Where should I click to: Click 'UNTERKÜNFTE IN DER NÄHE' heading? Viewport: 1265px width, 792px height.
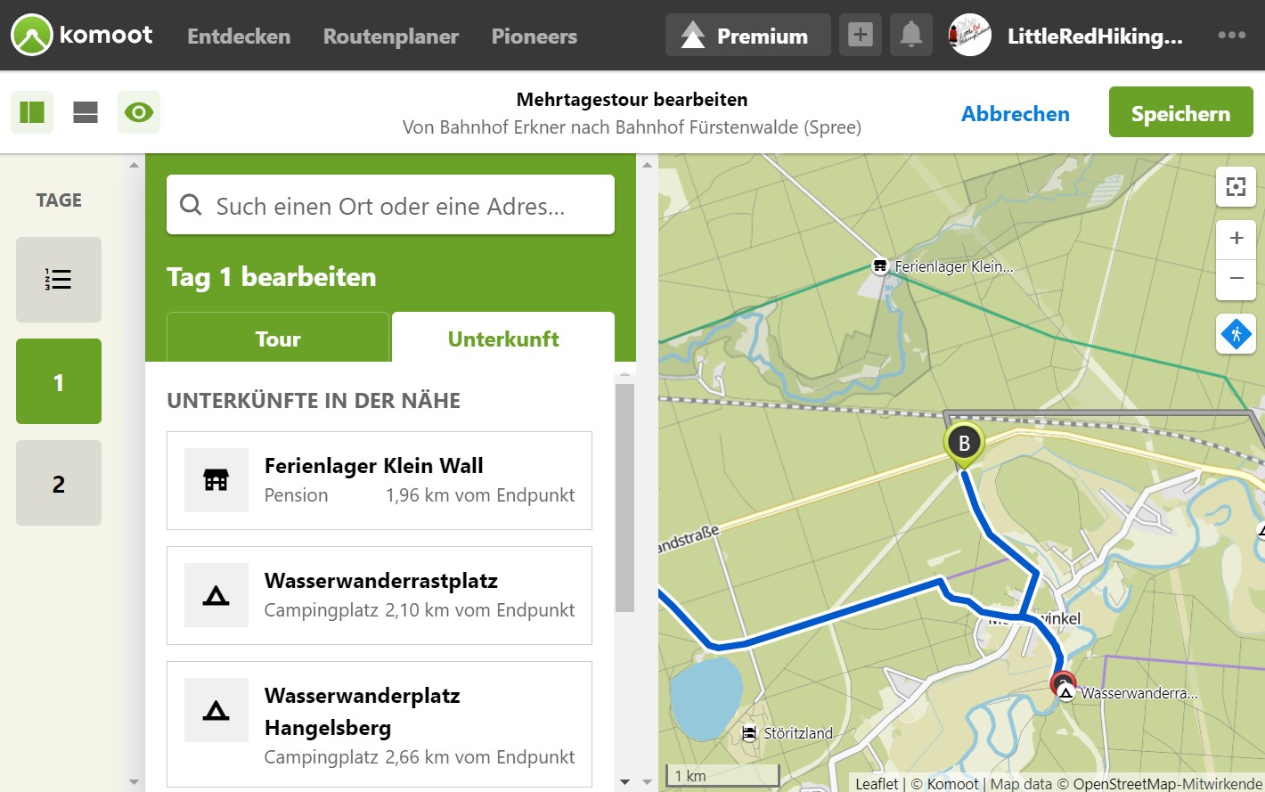coord(314,401)
